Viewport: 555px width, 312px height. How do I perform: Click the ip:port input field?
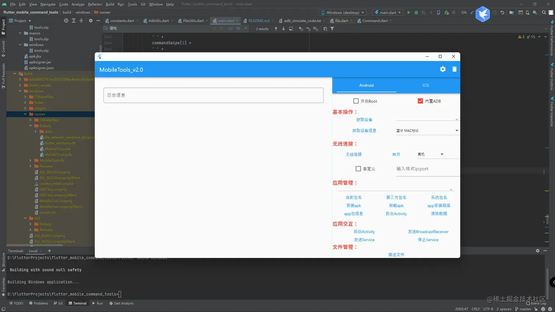(428, 169)
